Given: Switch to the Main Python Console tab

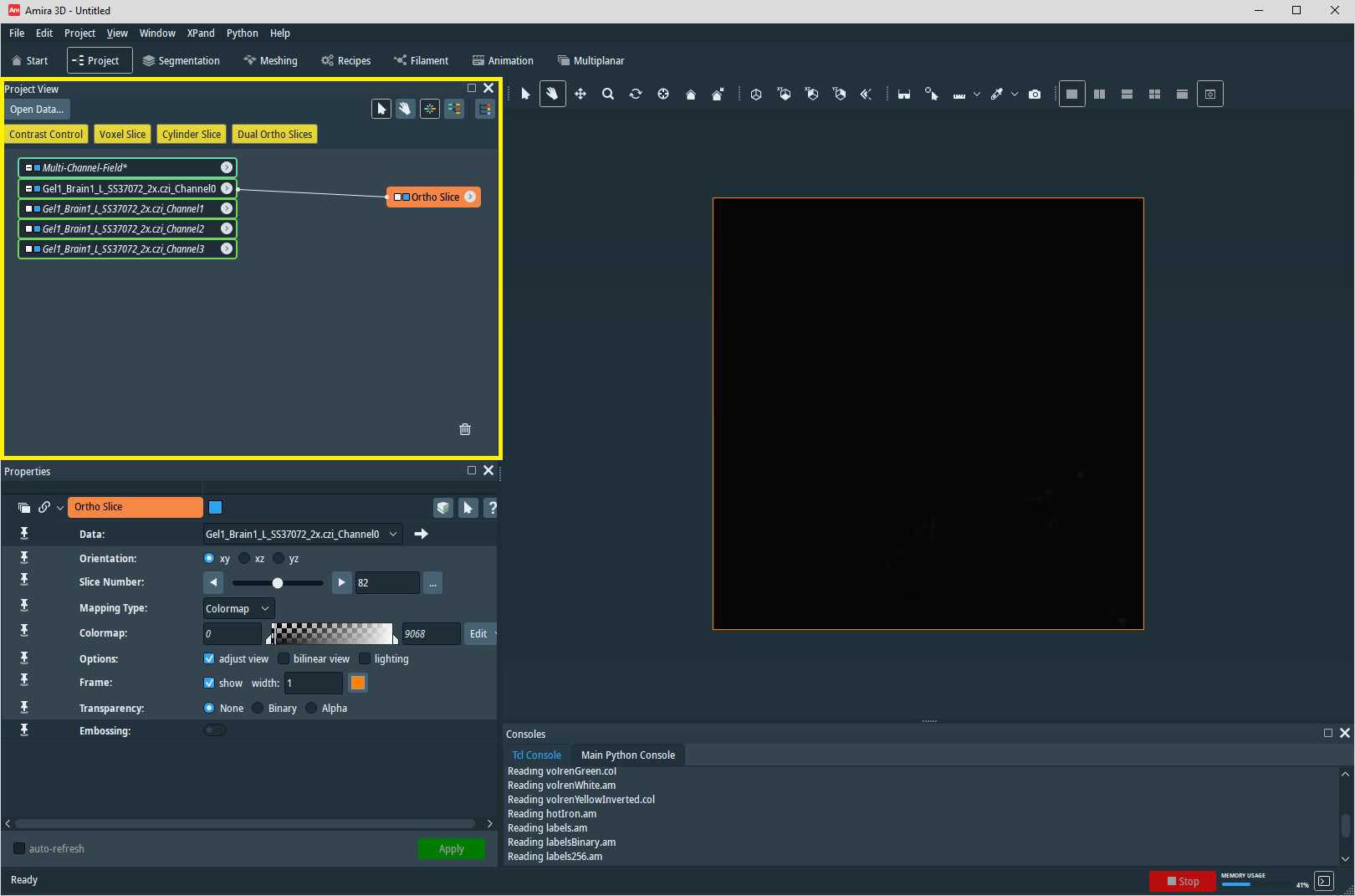Looking at the screenshot, I should [628, 755].
